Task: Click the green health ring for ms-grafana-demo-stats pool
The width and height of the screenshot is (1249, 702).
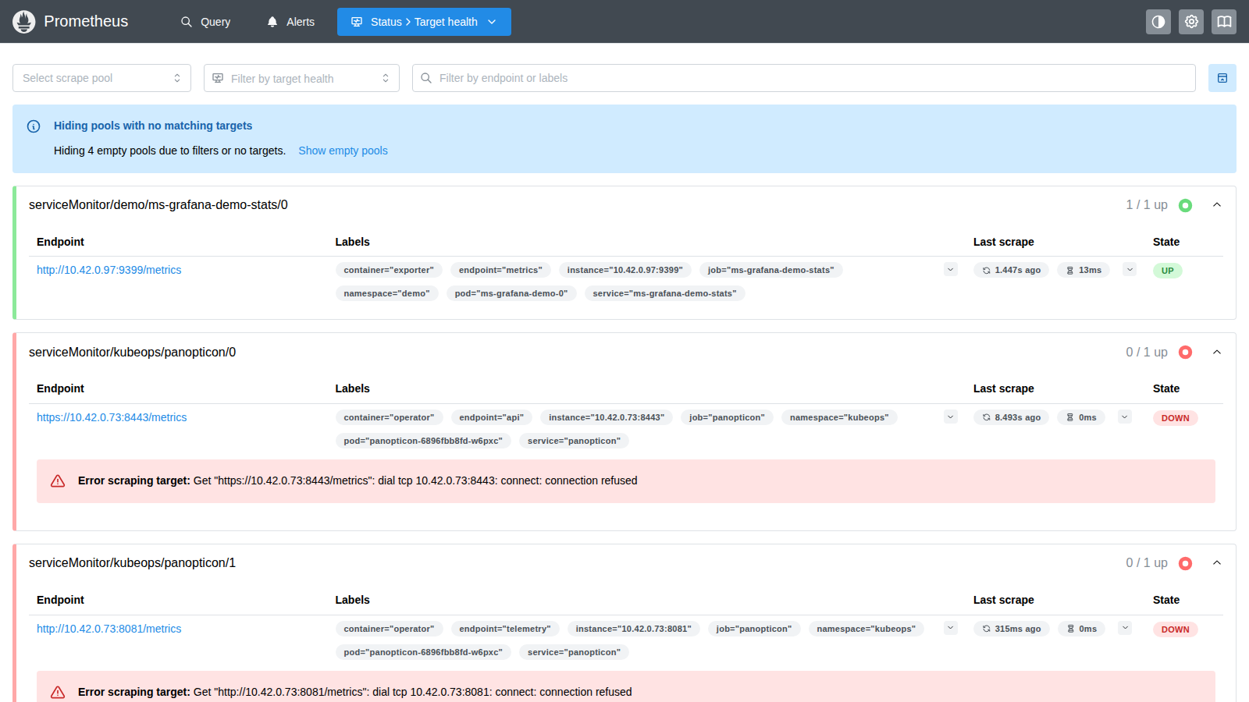Action: 1185,205
